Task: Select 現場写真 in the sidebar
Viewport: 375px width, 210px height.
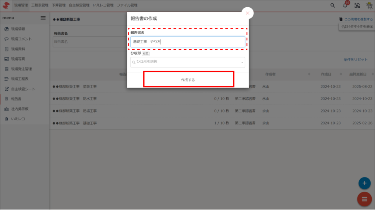Action: pos(18,59)
